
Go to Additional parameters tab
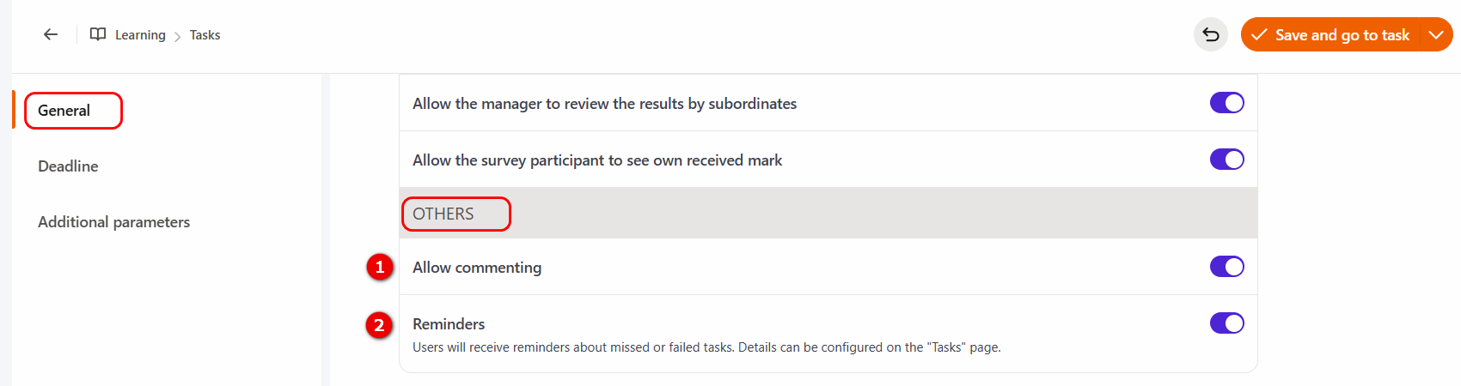point(113,222)
